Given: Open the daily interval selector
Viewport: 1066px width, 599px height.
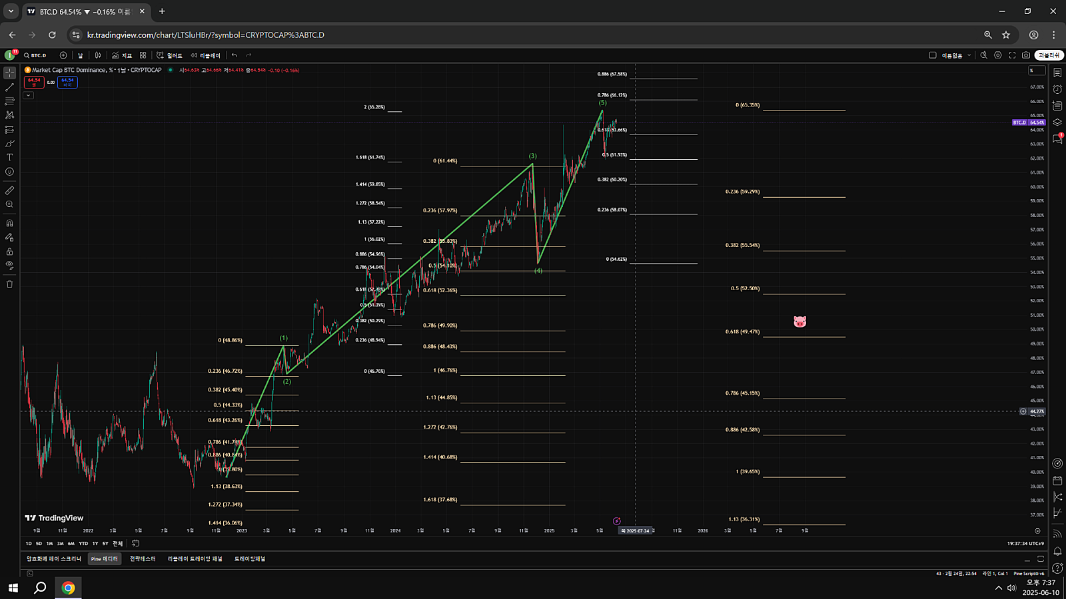Looking at the screenshot, I should (81, 55).
